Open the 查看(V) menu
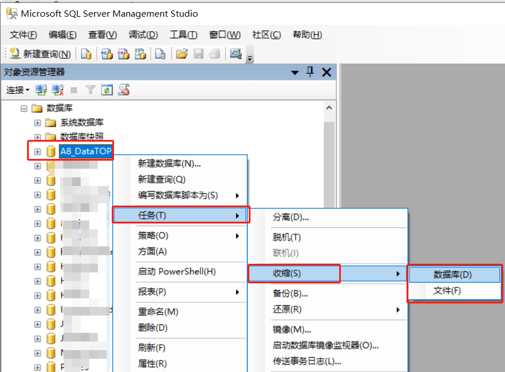 click(102, 35)
